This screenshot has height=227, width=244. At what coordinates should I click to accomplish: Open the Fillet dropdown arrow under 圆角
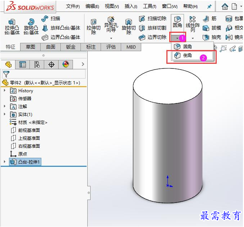177,38
